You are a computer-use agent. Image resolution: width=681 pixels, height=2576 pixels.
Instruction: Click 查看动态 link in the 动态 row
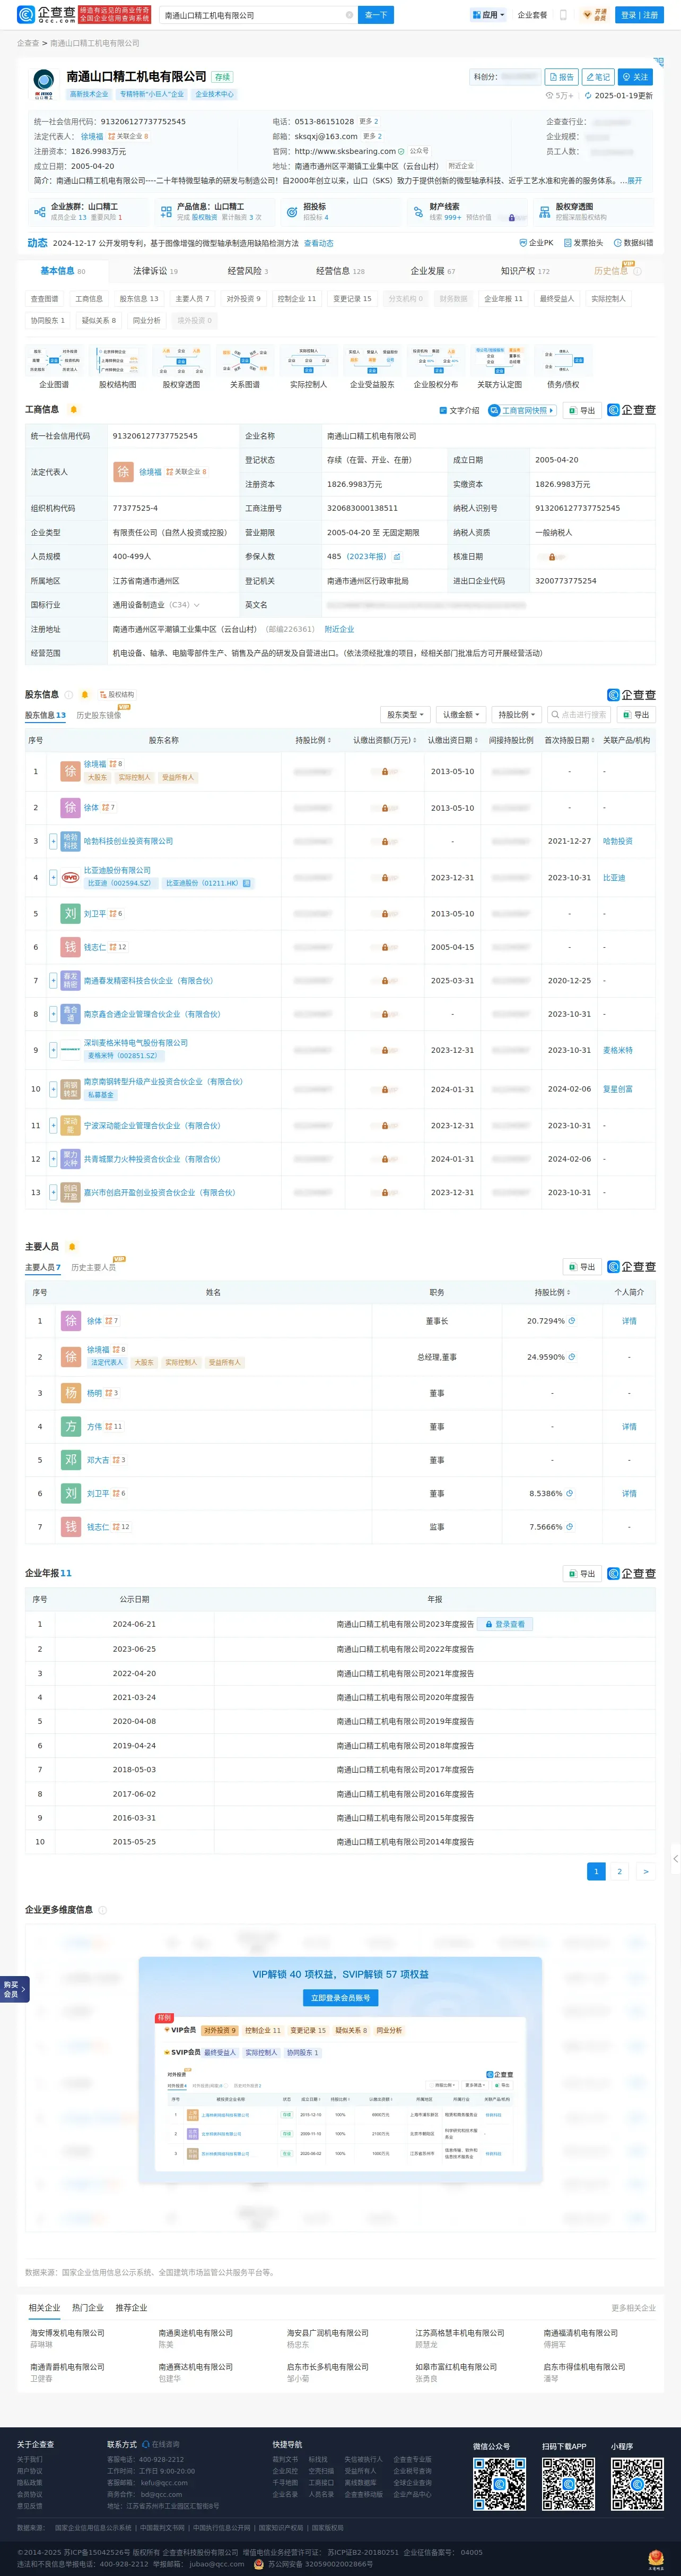[319, 243]
